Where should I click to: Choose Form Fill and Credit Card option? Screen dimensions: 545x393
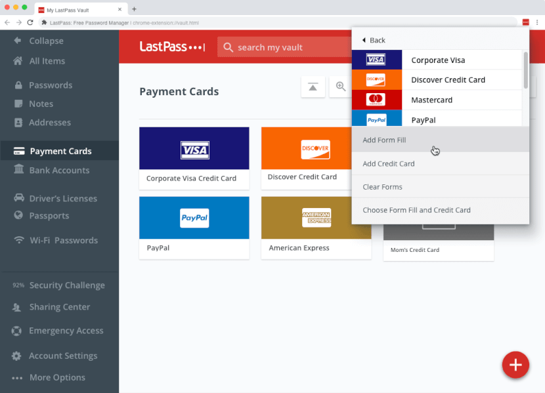coord(441,210)
